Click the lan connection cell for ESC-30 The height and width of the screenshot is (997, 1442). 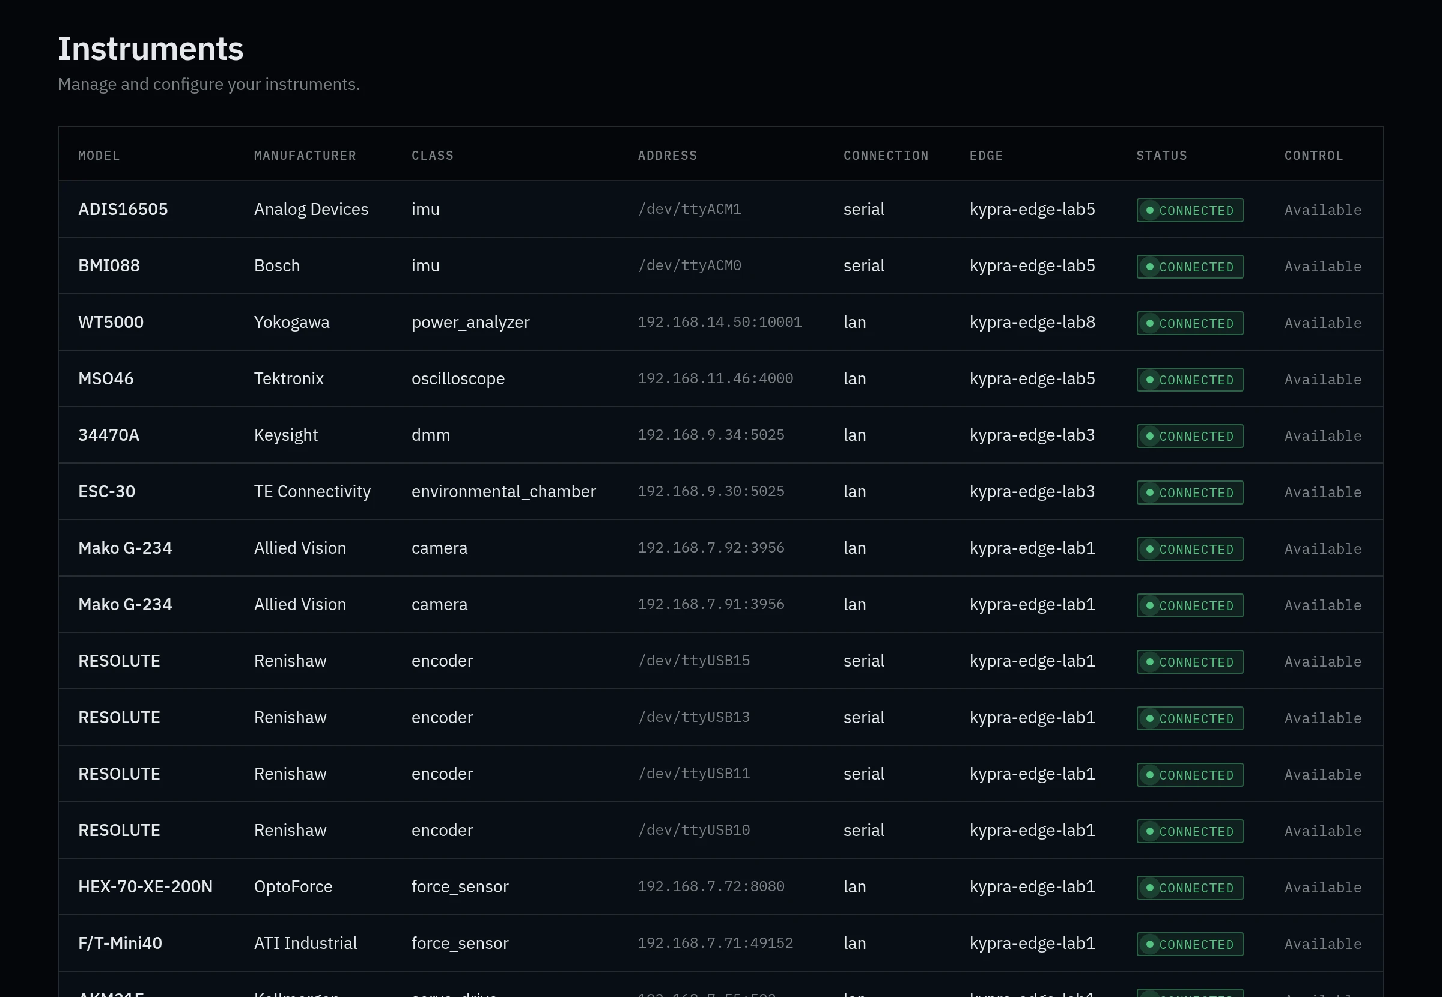(x=854, y=492)
